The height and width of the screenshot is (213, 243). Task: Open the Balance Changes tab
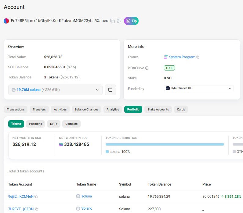pyautogui.click(x=86, y=109)
